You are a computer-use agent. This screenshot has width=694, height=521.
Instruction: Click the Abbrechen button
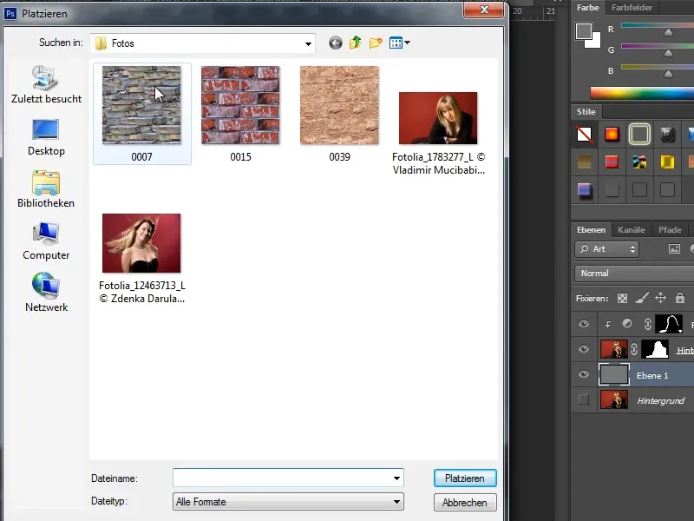click(465, 503)
